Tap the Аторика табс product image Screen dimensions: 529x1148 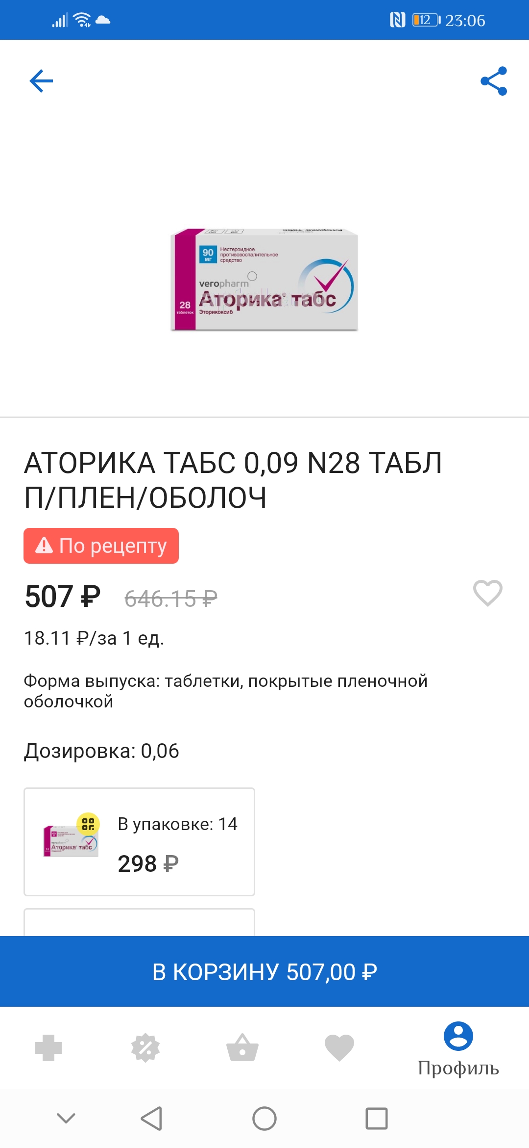click(264, 280)
